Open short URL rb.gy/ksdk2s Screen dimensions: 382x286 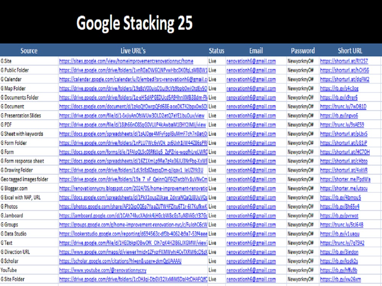pos(339,261)
